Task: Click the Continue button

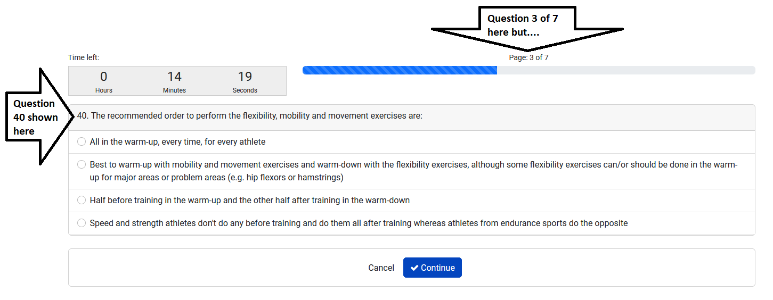Action: point(432,268)
